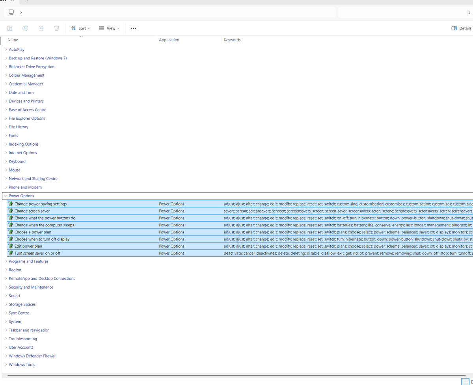Click the Delete trash icon in toolbar
Screen dimensions: 473x385
[x=57, y=28]
